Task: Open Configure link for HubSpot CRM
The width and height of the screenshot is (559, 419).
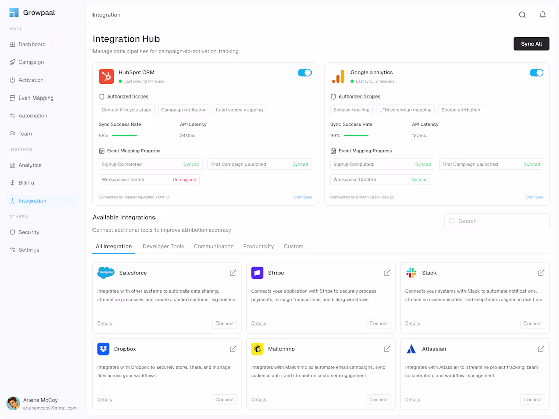Action: tap(303, 197)
